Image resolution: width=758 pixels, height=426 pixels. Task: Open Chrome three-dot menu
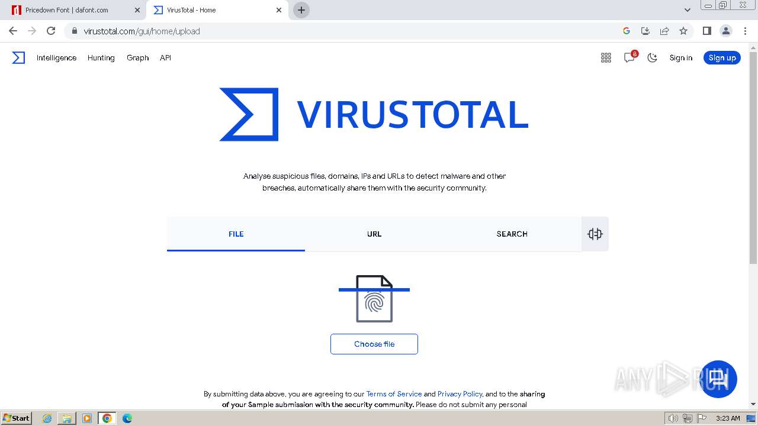(x=744, y=31)
